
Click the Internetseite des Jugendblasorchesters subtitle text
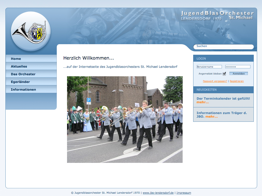[x=120, y=67]
